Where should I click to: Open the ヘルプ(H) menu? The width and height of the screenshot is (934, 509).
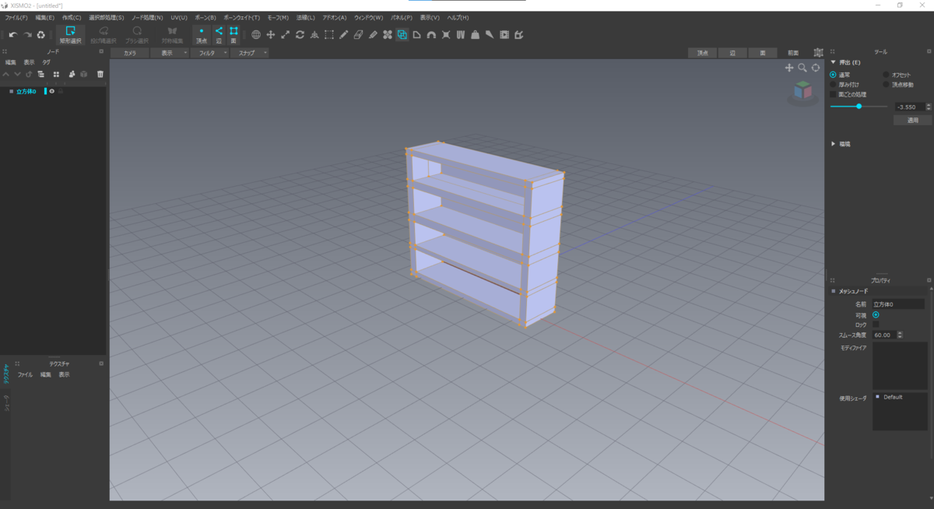click(457, 17)
